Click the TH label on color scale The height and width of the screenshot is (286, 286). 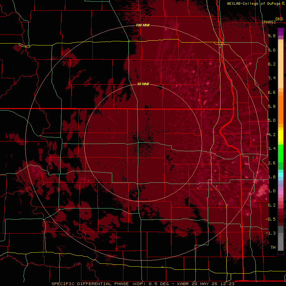[273, 248]
